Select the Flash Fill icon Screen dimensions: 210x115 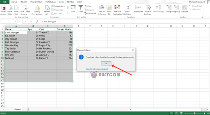pos(109,7)
